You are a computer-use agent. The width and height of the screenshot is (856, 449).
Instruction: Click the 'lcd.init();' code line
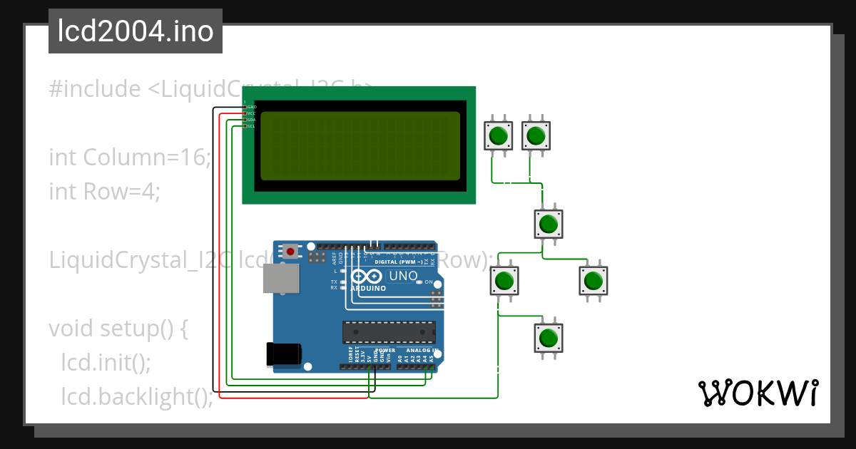point(106,362)
